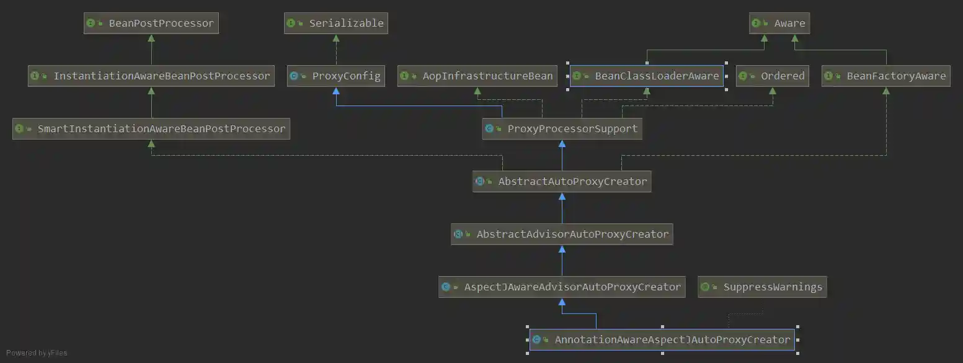Select the AopInfrastructureBean interface node
Image resolution: width=963 pixels, height=363 pixels.
tap(477, 76)
